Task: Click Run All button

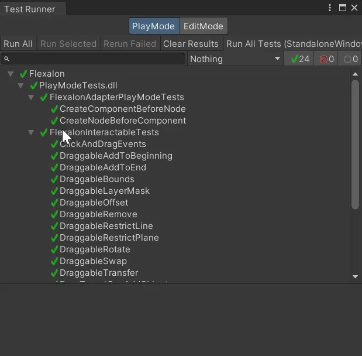Action: tap(18, 43)
